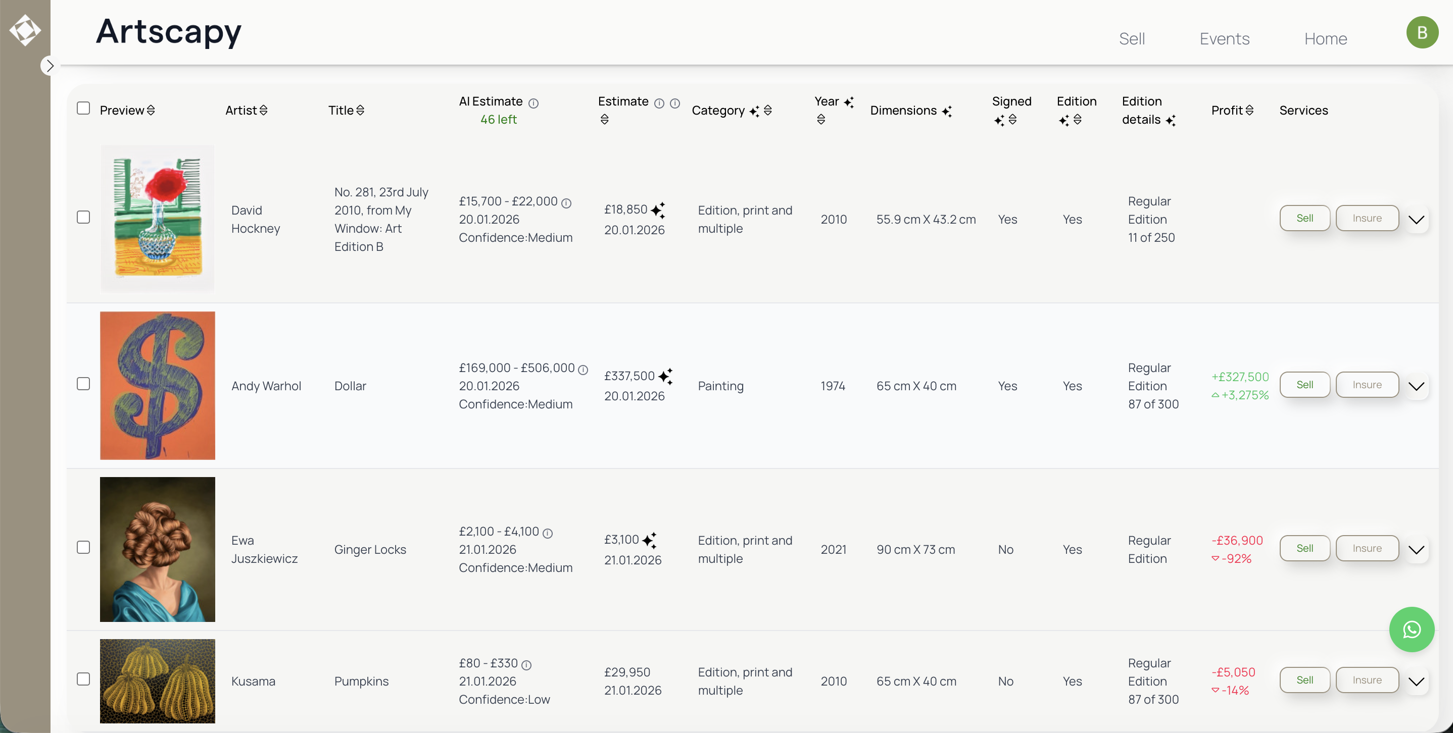Image resolution: width=1453 pixels, height=733 pixels.
Task: Select the Andy Warhol Dollar row checkbox
Action: [83, 384]
